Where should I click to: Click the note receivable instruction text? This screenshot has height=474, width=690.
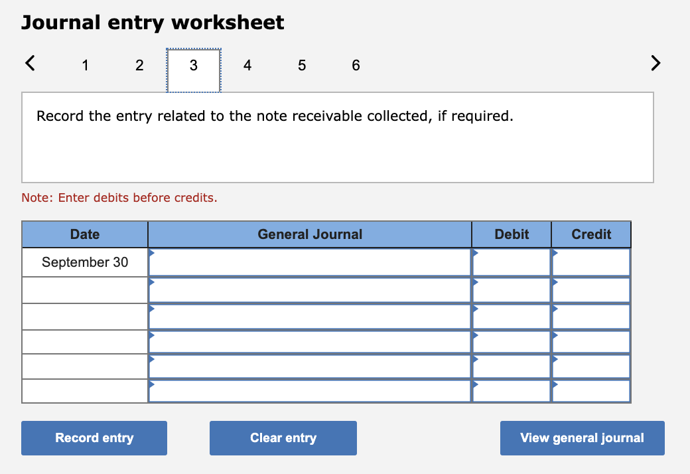click(275, 116)
